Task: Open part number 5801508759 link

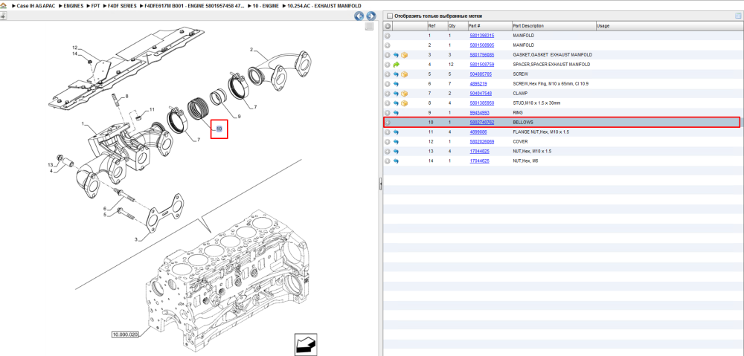Action: pos(481,65)
